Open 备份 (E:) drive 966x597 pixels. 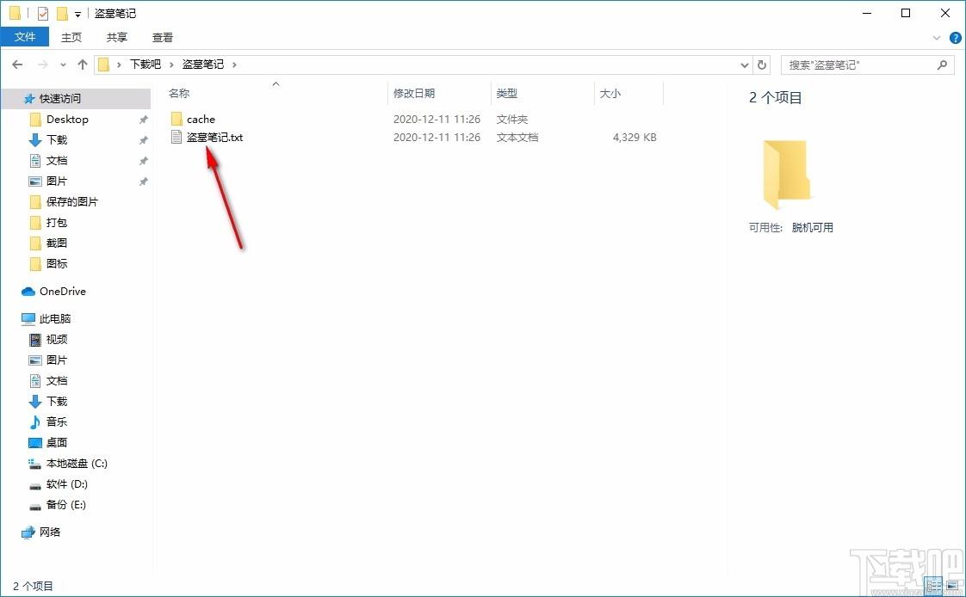(x=66, y=505)
